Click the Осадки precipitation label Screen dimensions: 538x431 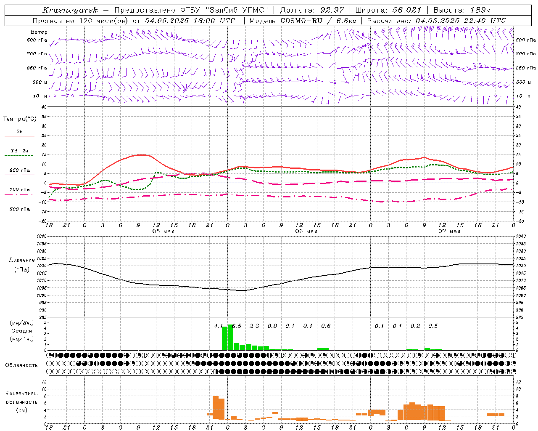21,331
